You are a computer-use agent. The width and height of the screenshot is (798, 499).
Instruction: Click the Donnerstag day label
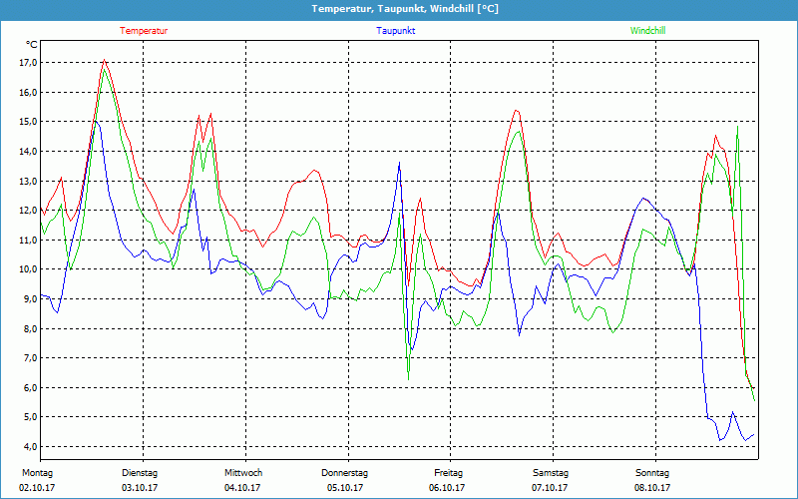(344, 472)
